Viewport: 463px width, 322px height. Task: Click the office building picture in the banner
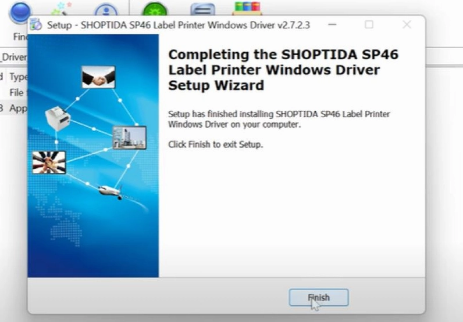coord(129,138)
